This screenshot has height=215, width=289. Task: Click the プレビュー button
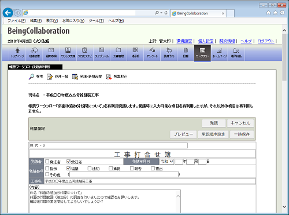tap(183, 134)
